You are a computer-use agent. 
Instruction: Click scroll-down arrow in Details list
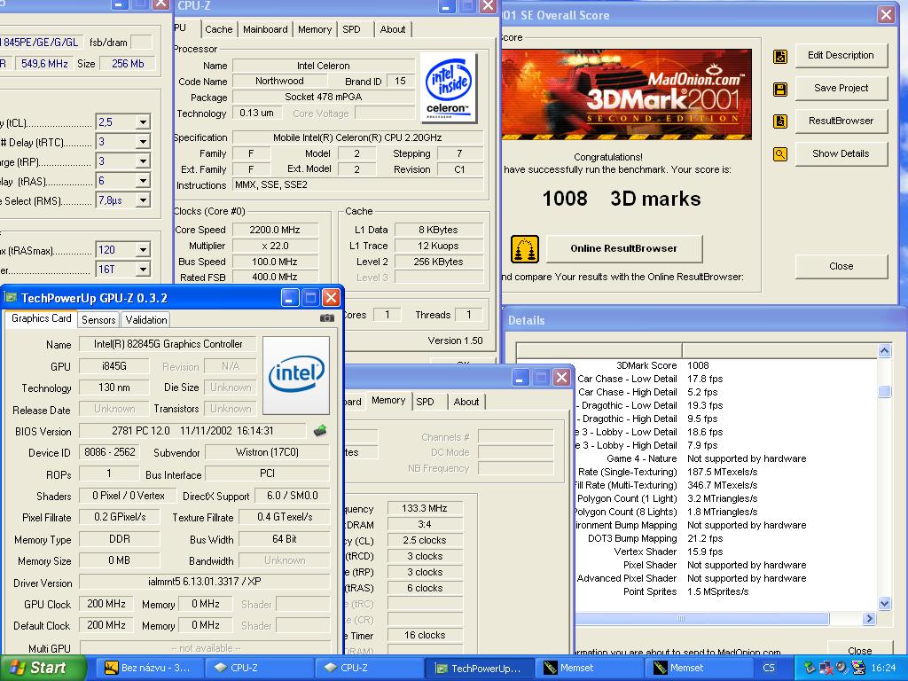pyautogui.click(x=884, y=603)
